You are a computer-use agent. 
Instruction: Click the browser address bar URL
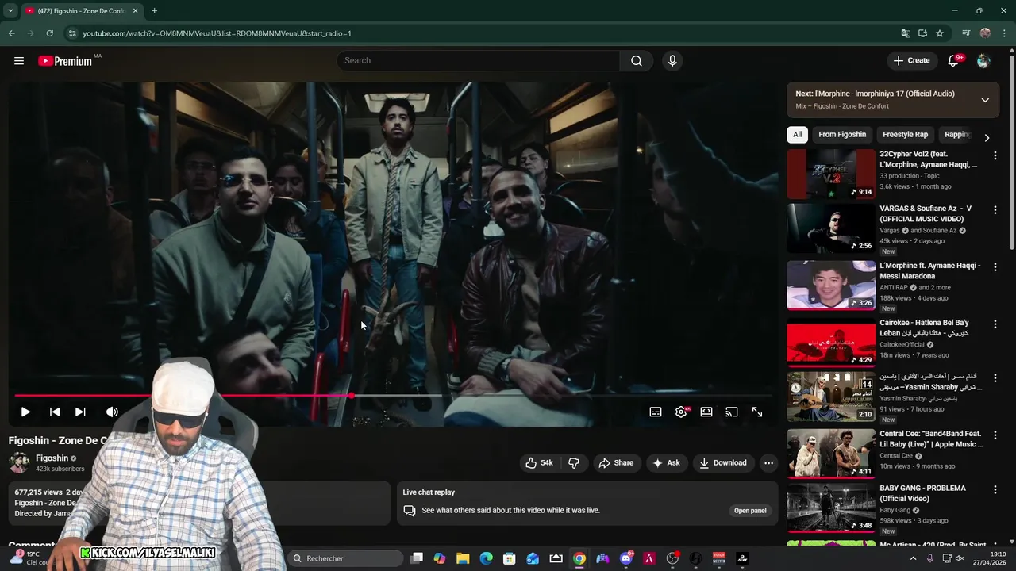217,33
